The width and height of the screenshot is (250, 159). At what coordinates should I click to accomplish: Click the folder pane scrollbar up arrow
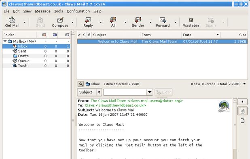pyautogui.click(x=73, y=33)
